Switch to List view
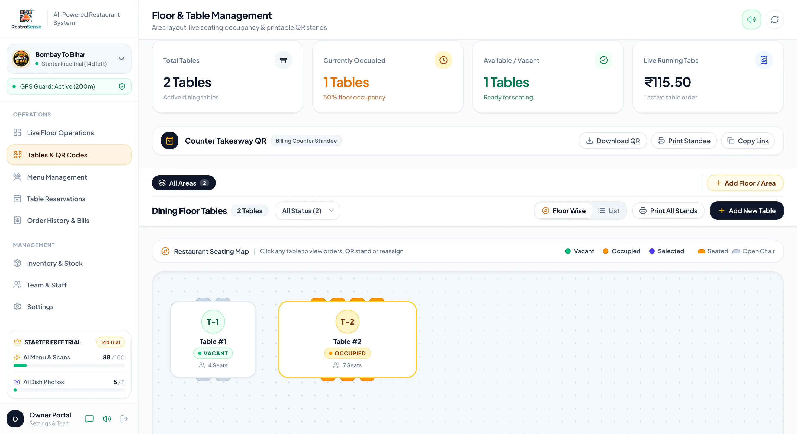This screenshot has width=797, height=434. click(x=609, y=211)
